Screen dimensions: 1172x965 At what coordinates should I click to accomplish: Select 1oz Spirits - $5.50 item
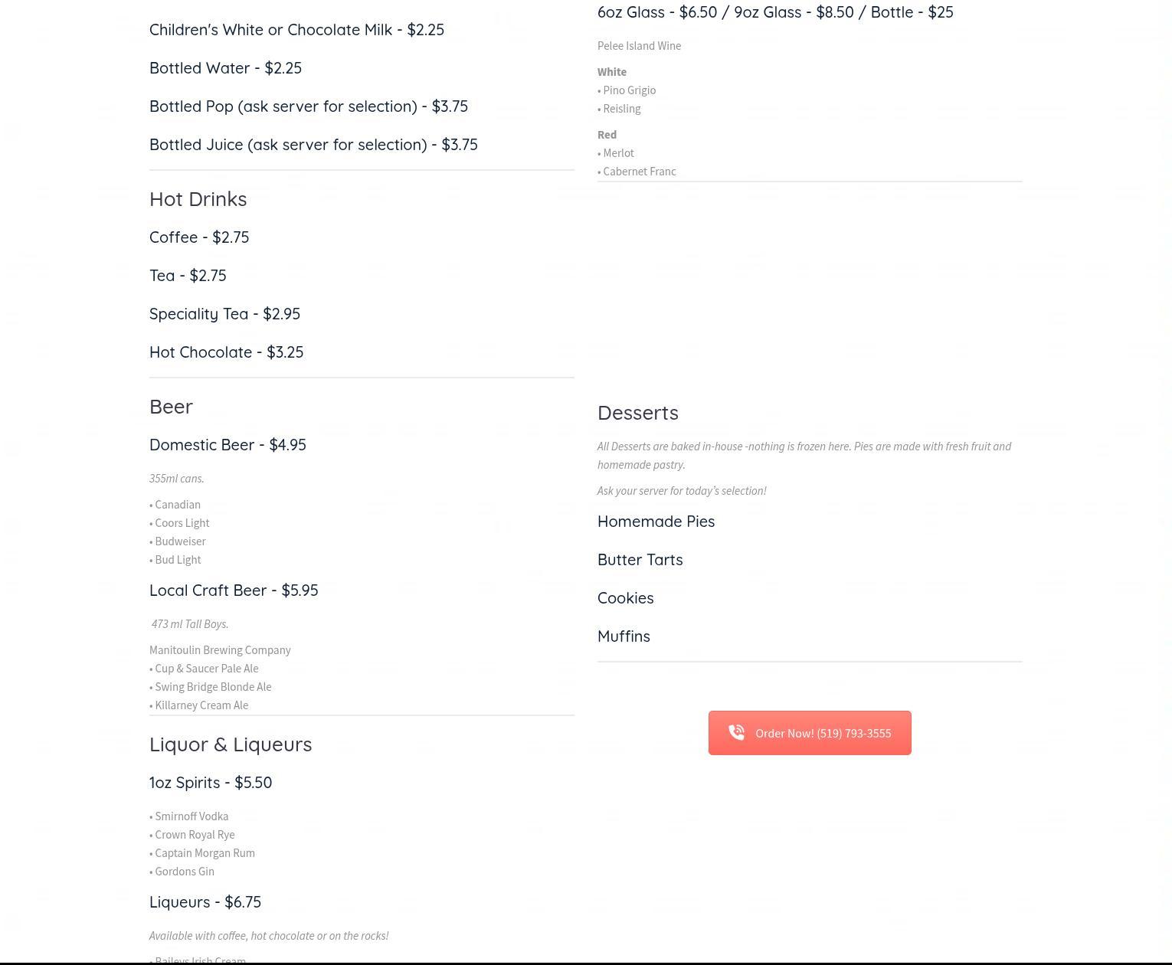211,783
